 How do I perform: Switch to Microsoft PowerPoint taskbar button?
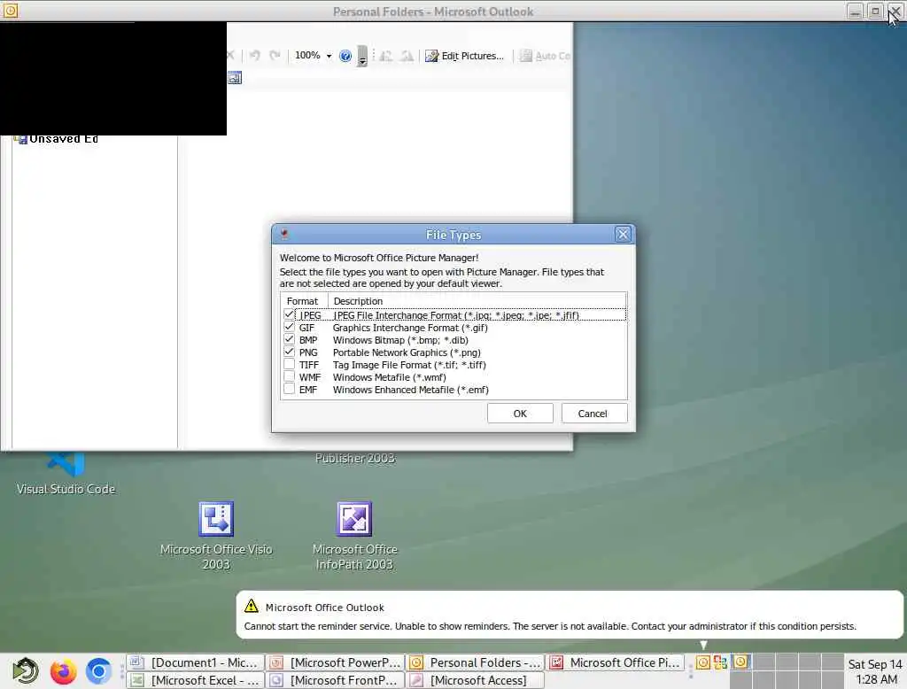tap(336, 662)
